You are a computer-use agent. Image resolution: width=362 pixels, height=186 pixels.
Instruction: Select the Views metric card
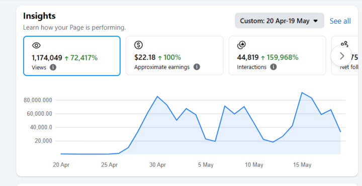click(72, 56)
